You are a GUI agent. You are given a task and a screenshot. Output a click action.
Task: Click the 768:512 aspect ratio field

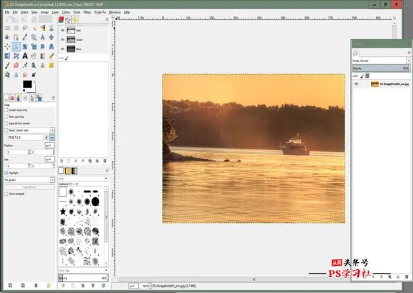point(25,137)
